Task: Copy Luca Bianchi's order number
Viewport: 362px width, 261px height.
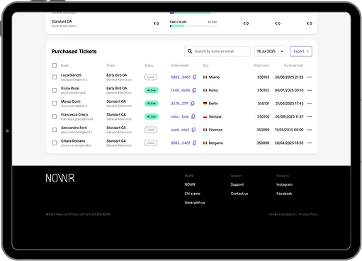Action: 194,77
